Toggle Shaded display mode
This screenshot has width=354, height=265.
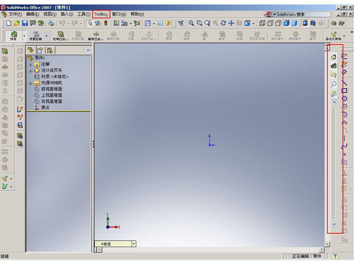coord(294,23)
